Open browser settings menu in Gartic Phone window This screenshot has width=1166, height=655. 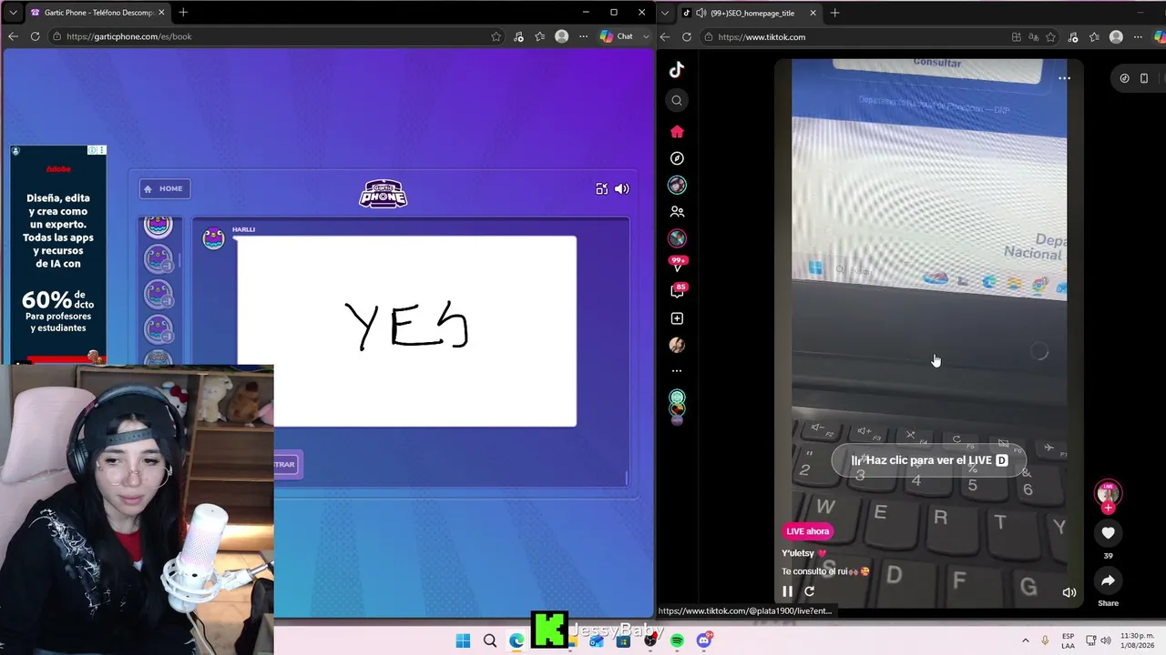[583, 36]
